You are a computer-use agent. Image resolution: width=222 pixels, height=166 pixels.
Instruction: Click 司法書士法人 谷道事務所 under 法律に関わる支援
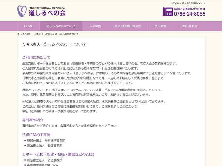(45, 146)
